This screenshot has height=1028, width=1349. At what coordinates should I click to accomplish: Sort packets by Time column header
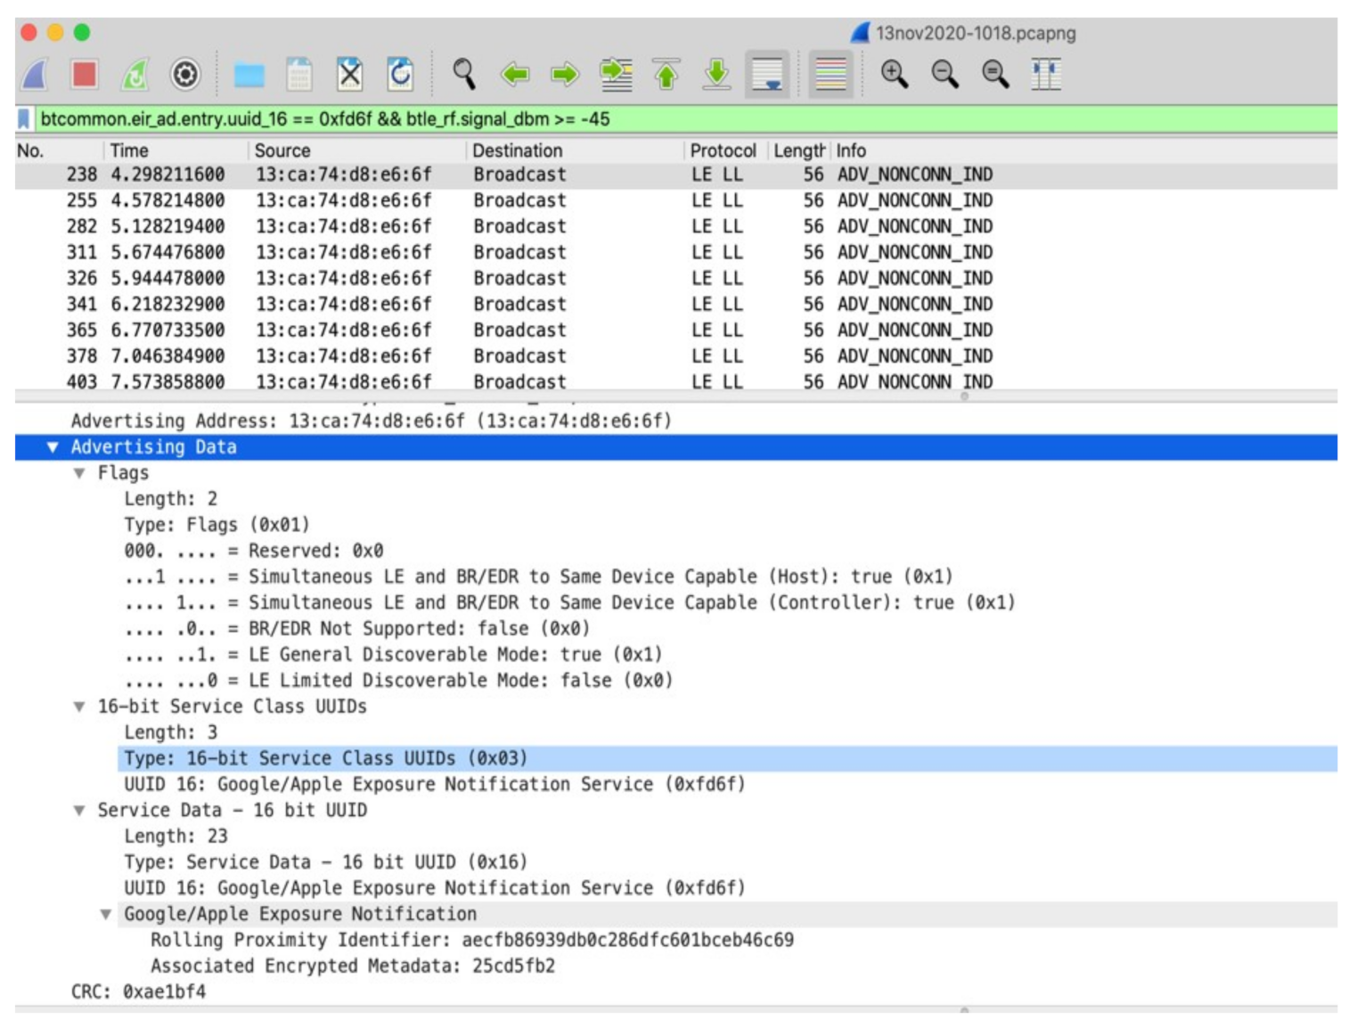[x=130, y=151]
